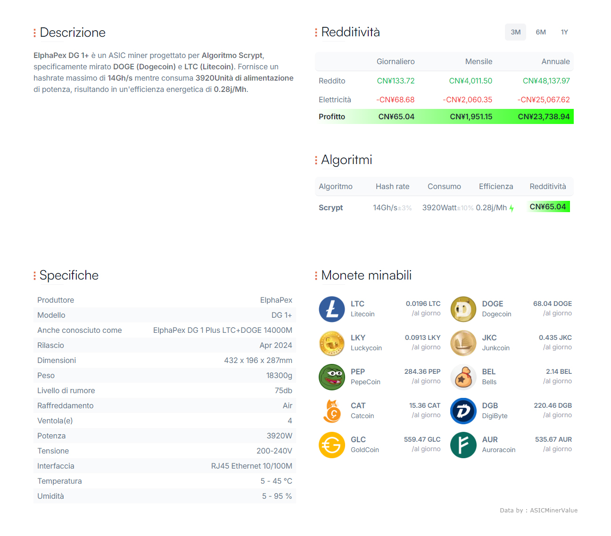Select monthly income value CN¥4,011.50

point(471,81)
